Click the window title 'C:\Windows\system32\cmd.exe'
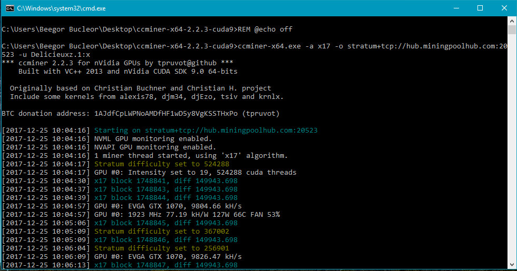The height and width of the screenshot is (271, 517). (x=61, y=8)
